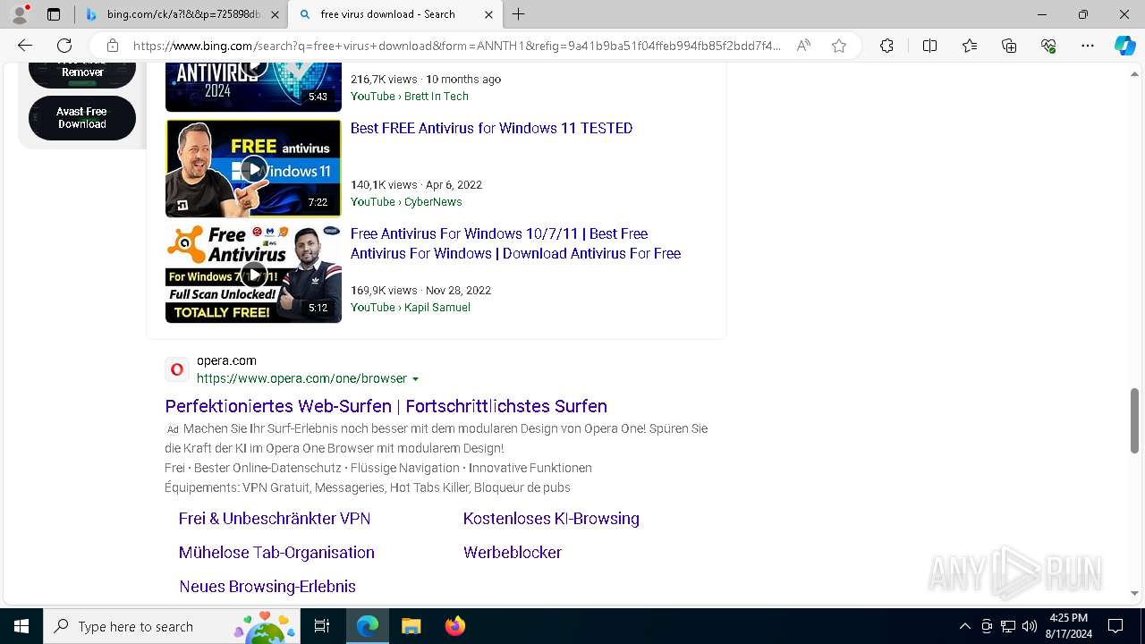Viewport: 1145px width, 644px height.
Task: Click the address bar URL
Action: click(456, 46)
